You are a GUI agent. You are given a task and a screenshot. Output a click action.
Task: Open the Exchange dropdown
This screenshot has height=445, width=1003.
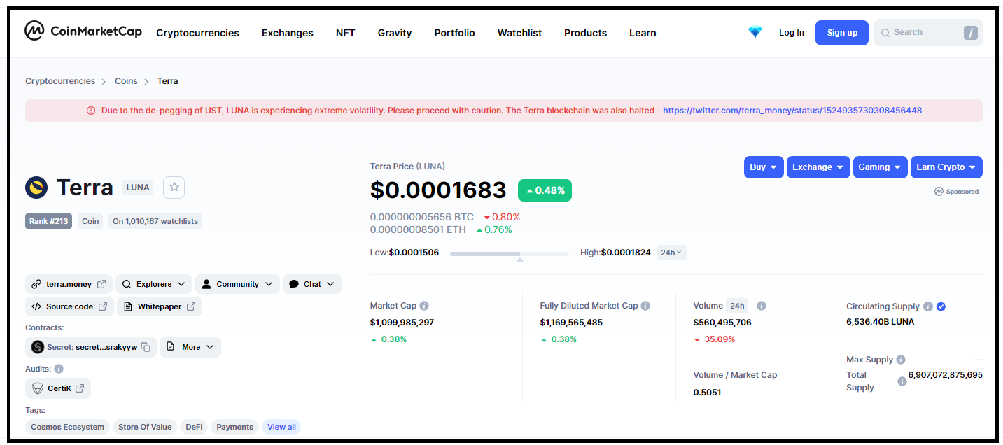(818, 167)
